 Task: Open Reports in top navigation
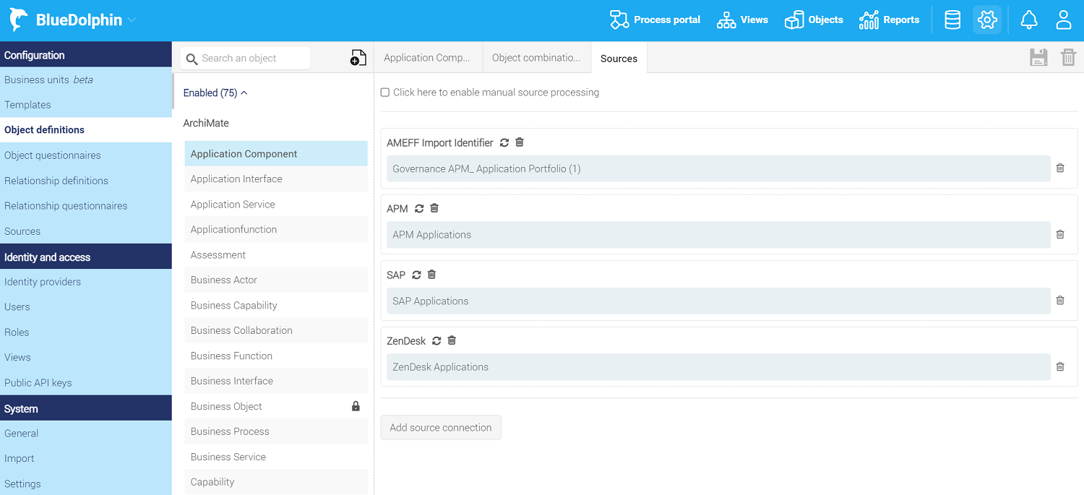(x=889, y=20)
